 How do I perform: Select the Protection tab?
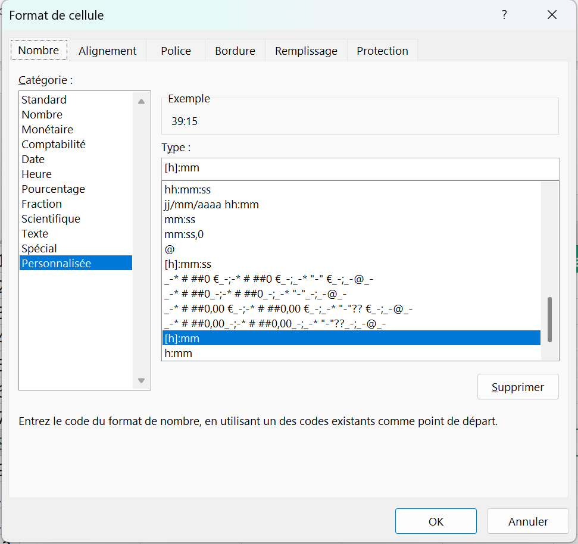coord(382,51)
